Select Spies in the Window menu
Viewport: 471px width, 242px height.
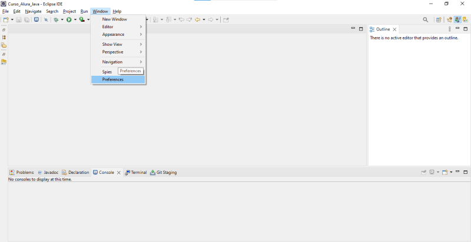107,72
